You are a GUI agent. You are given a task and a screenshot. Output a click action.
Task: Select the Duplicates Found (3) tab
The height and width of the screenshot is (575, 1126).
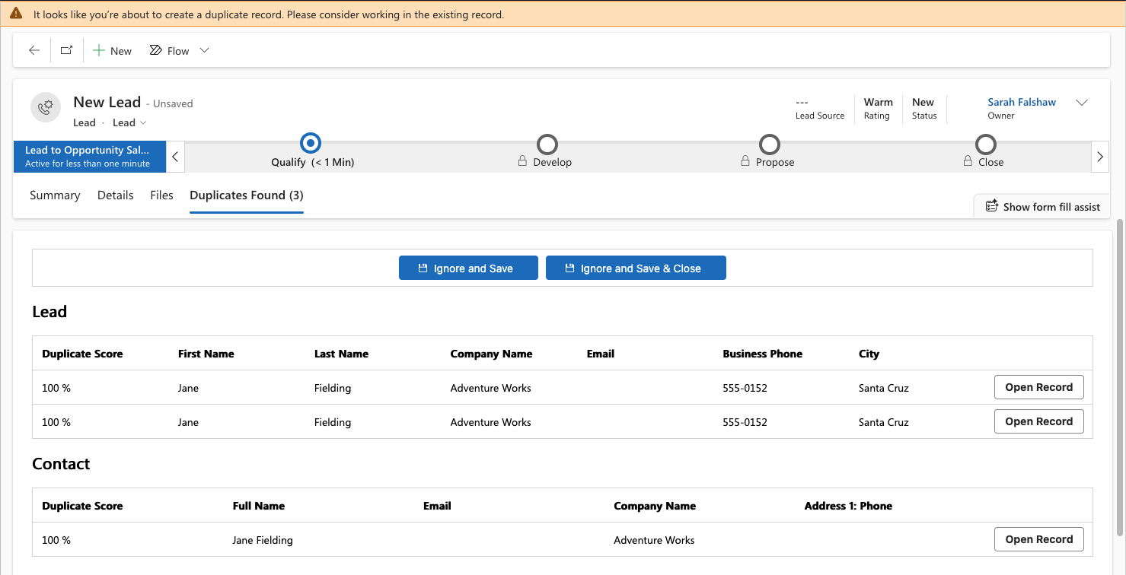(x=247, y=195)
